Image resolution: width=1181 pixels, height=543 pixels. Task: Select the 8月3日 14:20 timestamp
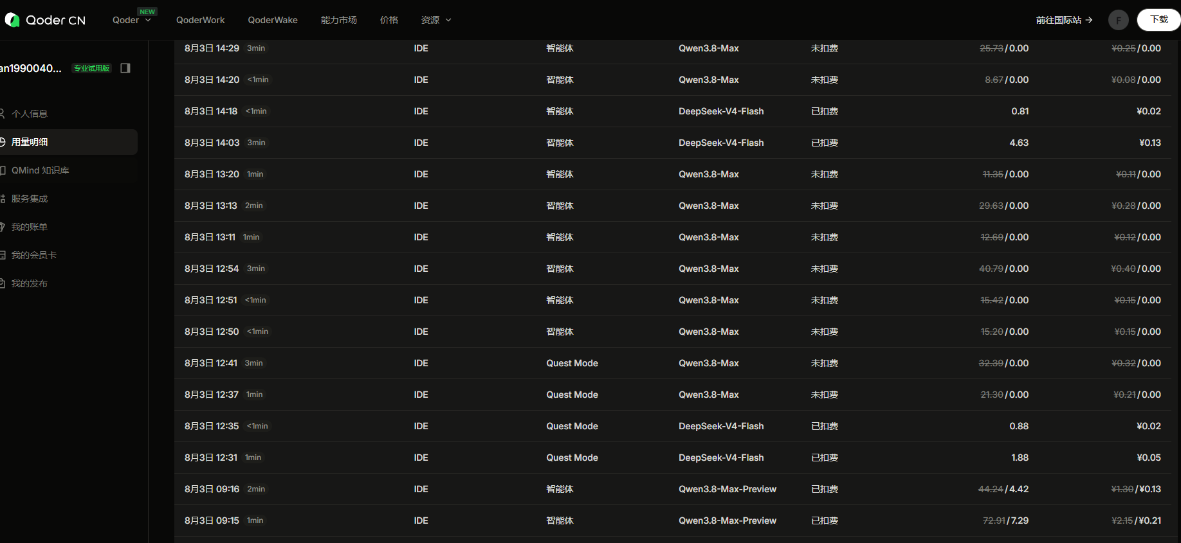(x=212, y=80)
